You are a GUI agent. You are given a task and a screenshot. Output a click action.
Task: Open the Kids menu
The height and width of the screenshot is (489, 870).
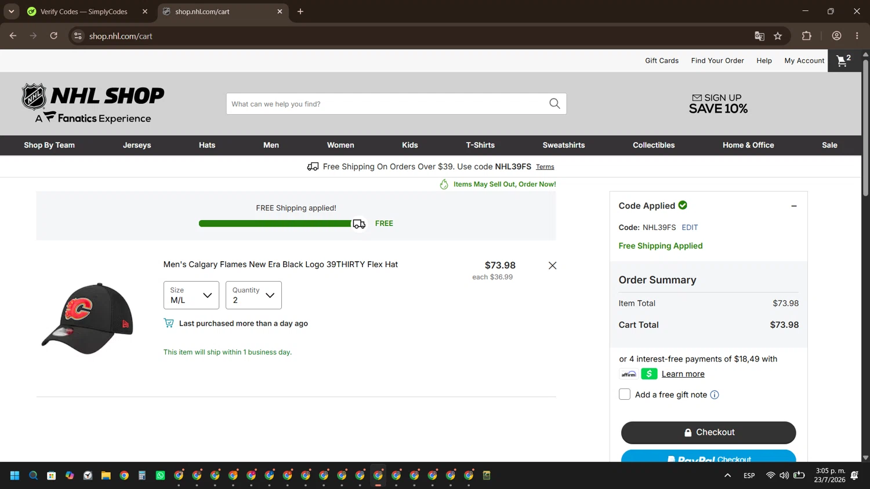coord(410,145)
